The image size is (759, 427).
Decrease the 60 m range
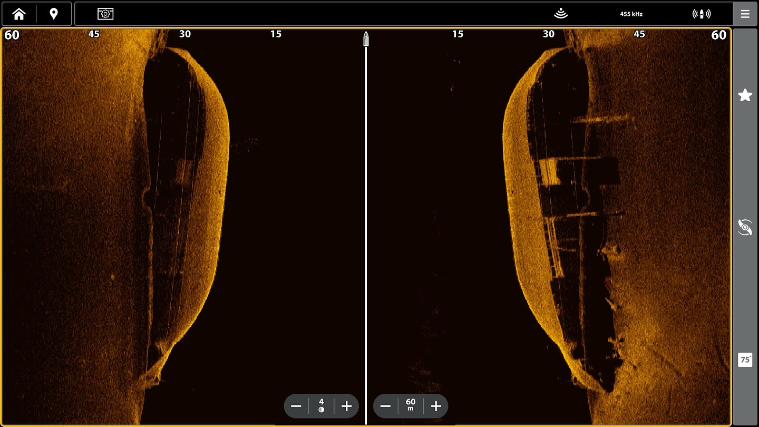click(x=385, y=406)
